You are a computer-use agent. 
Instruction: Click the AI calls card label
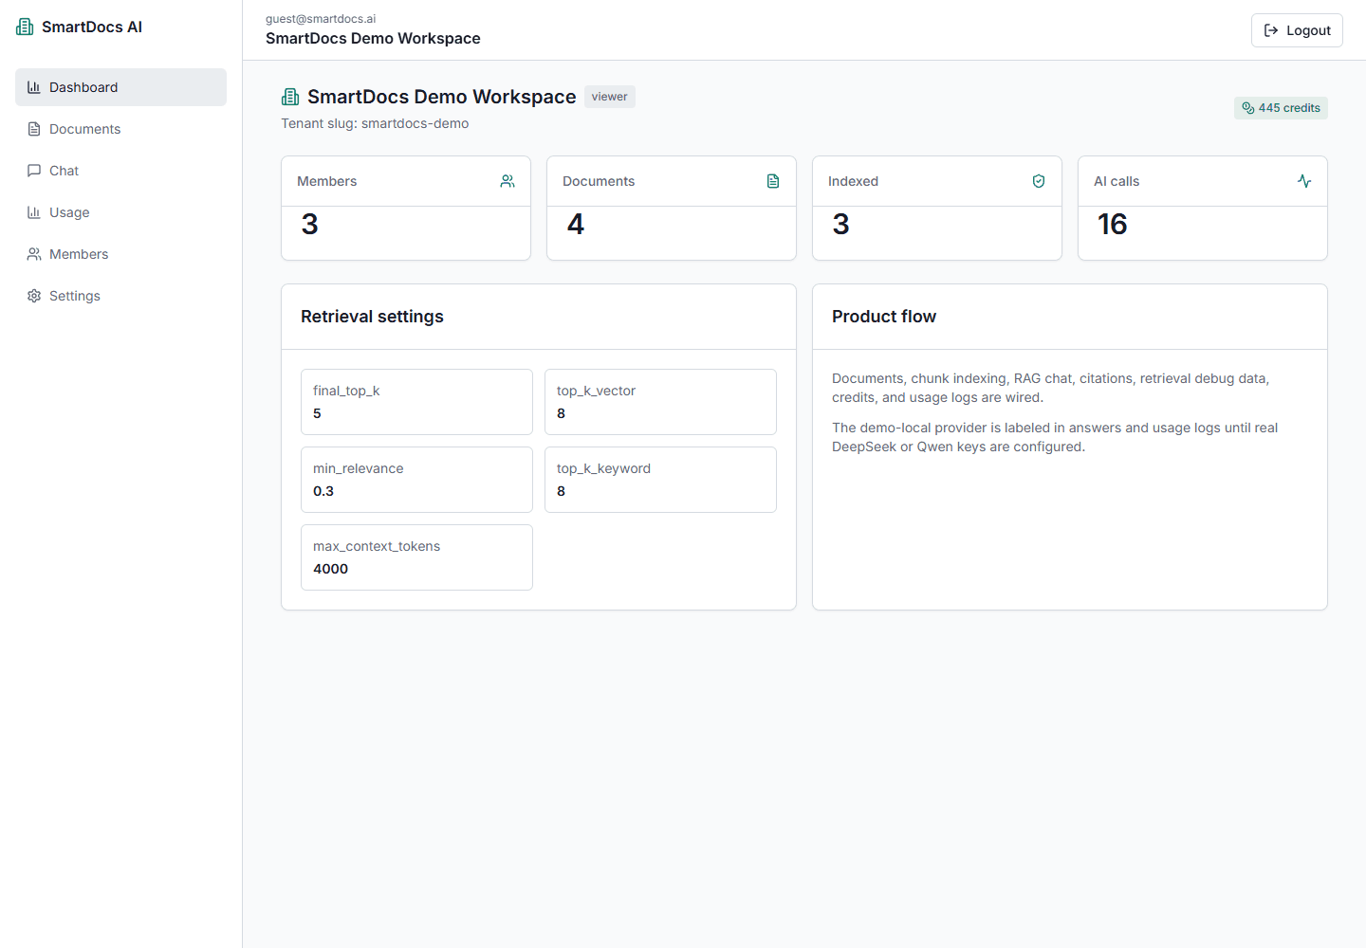[1117, 181]
